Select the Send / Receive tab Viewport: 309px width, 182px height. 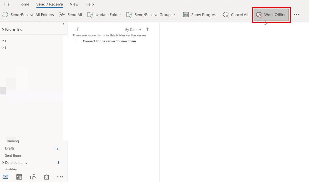click(49, 4)
